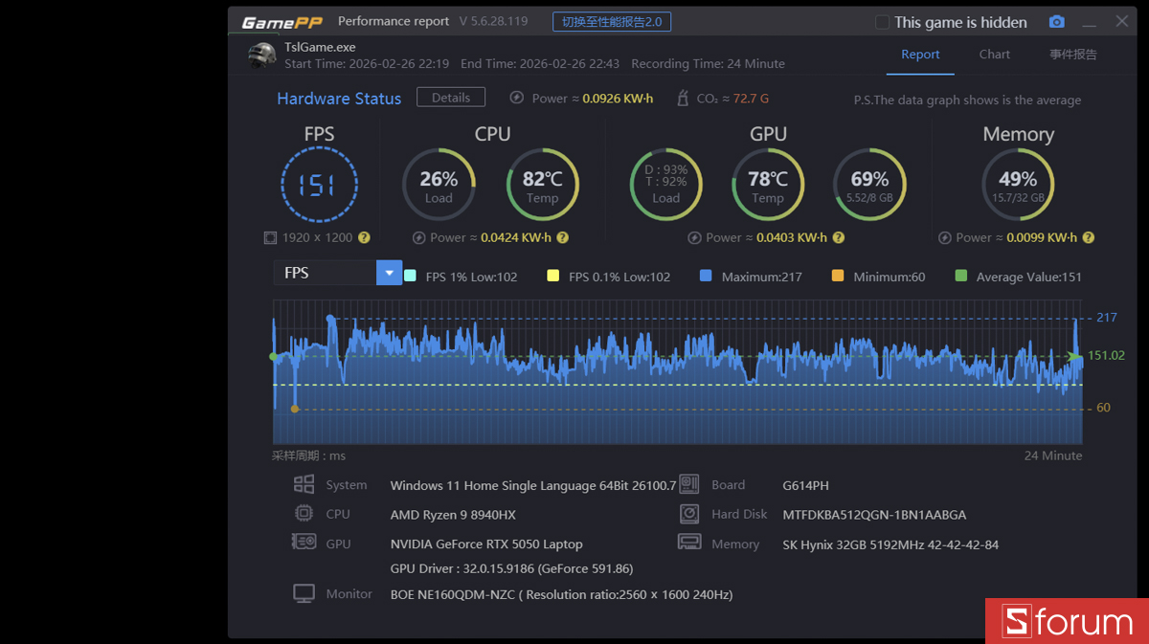Click the Power meter icon next to total power
The image size is (1149, 644).
coord(517,97)
